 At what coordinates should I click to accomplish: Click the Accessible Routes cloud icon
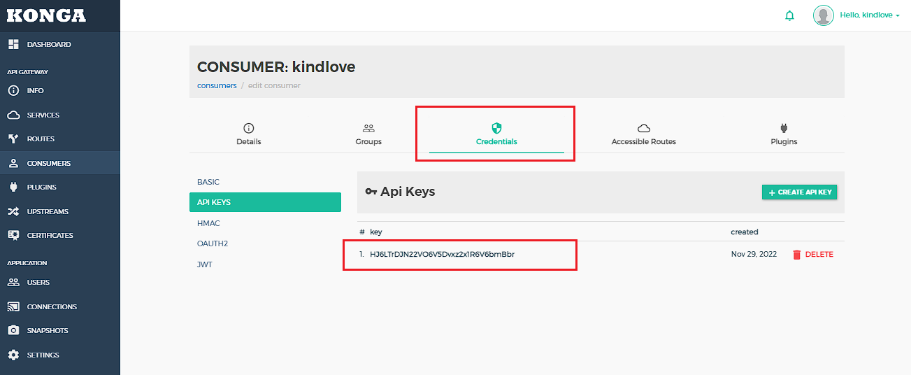pos(644,128)
